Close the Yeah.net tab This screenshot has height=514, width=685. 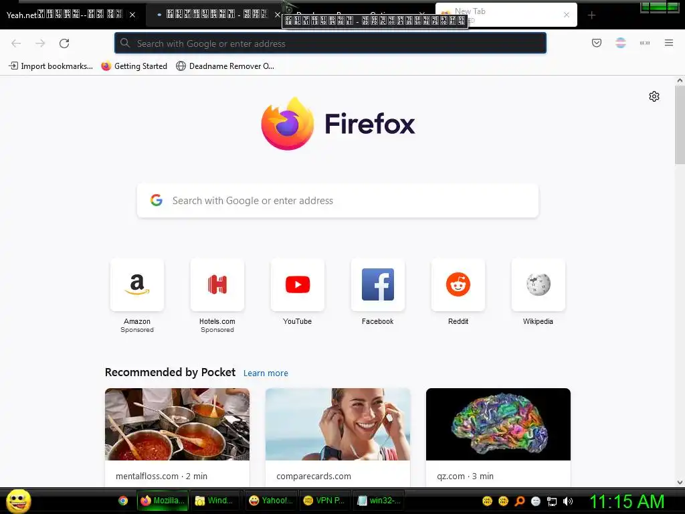[x=132, y=15]
